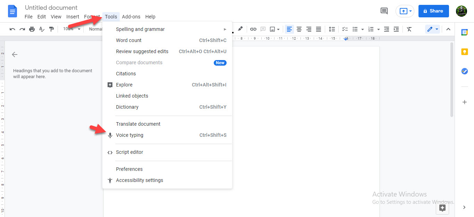Toggle center text alignment
The height and width of the screenshot is (217, 474).
[299, 29]
